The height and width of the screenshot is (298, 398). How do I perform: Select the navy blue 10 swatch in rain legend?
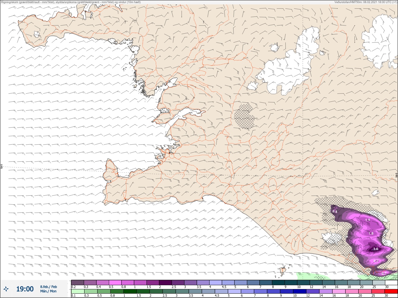coord(300,291)
